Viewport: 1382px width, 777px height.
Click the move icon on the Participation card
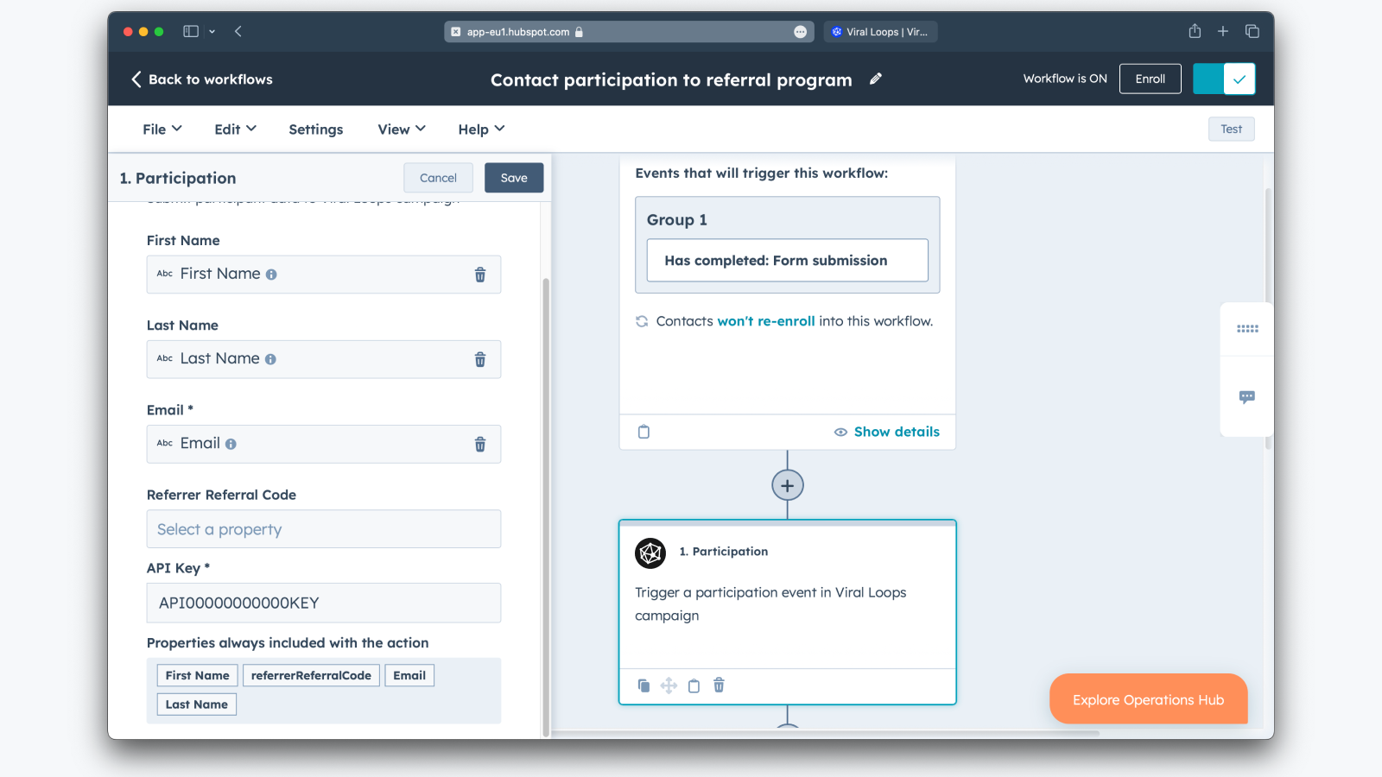coord(669,685)
